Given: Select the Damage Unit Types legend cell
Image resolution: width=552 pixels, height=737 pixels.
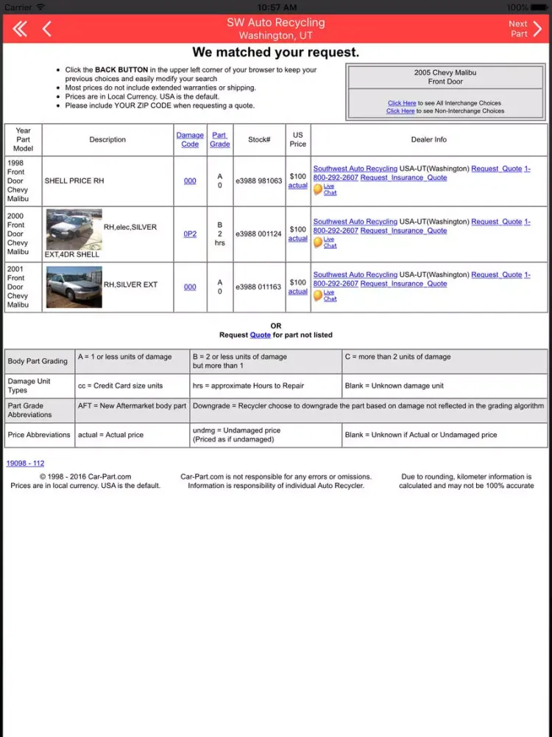Looking at the screenshot, I should pos(40,385).
